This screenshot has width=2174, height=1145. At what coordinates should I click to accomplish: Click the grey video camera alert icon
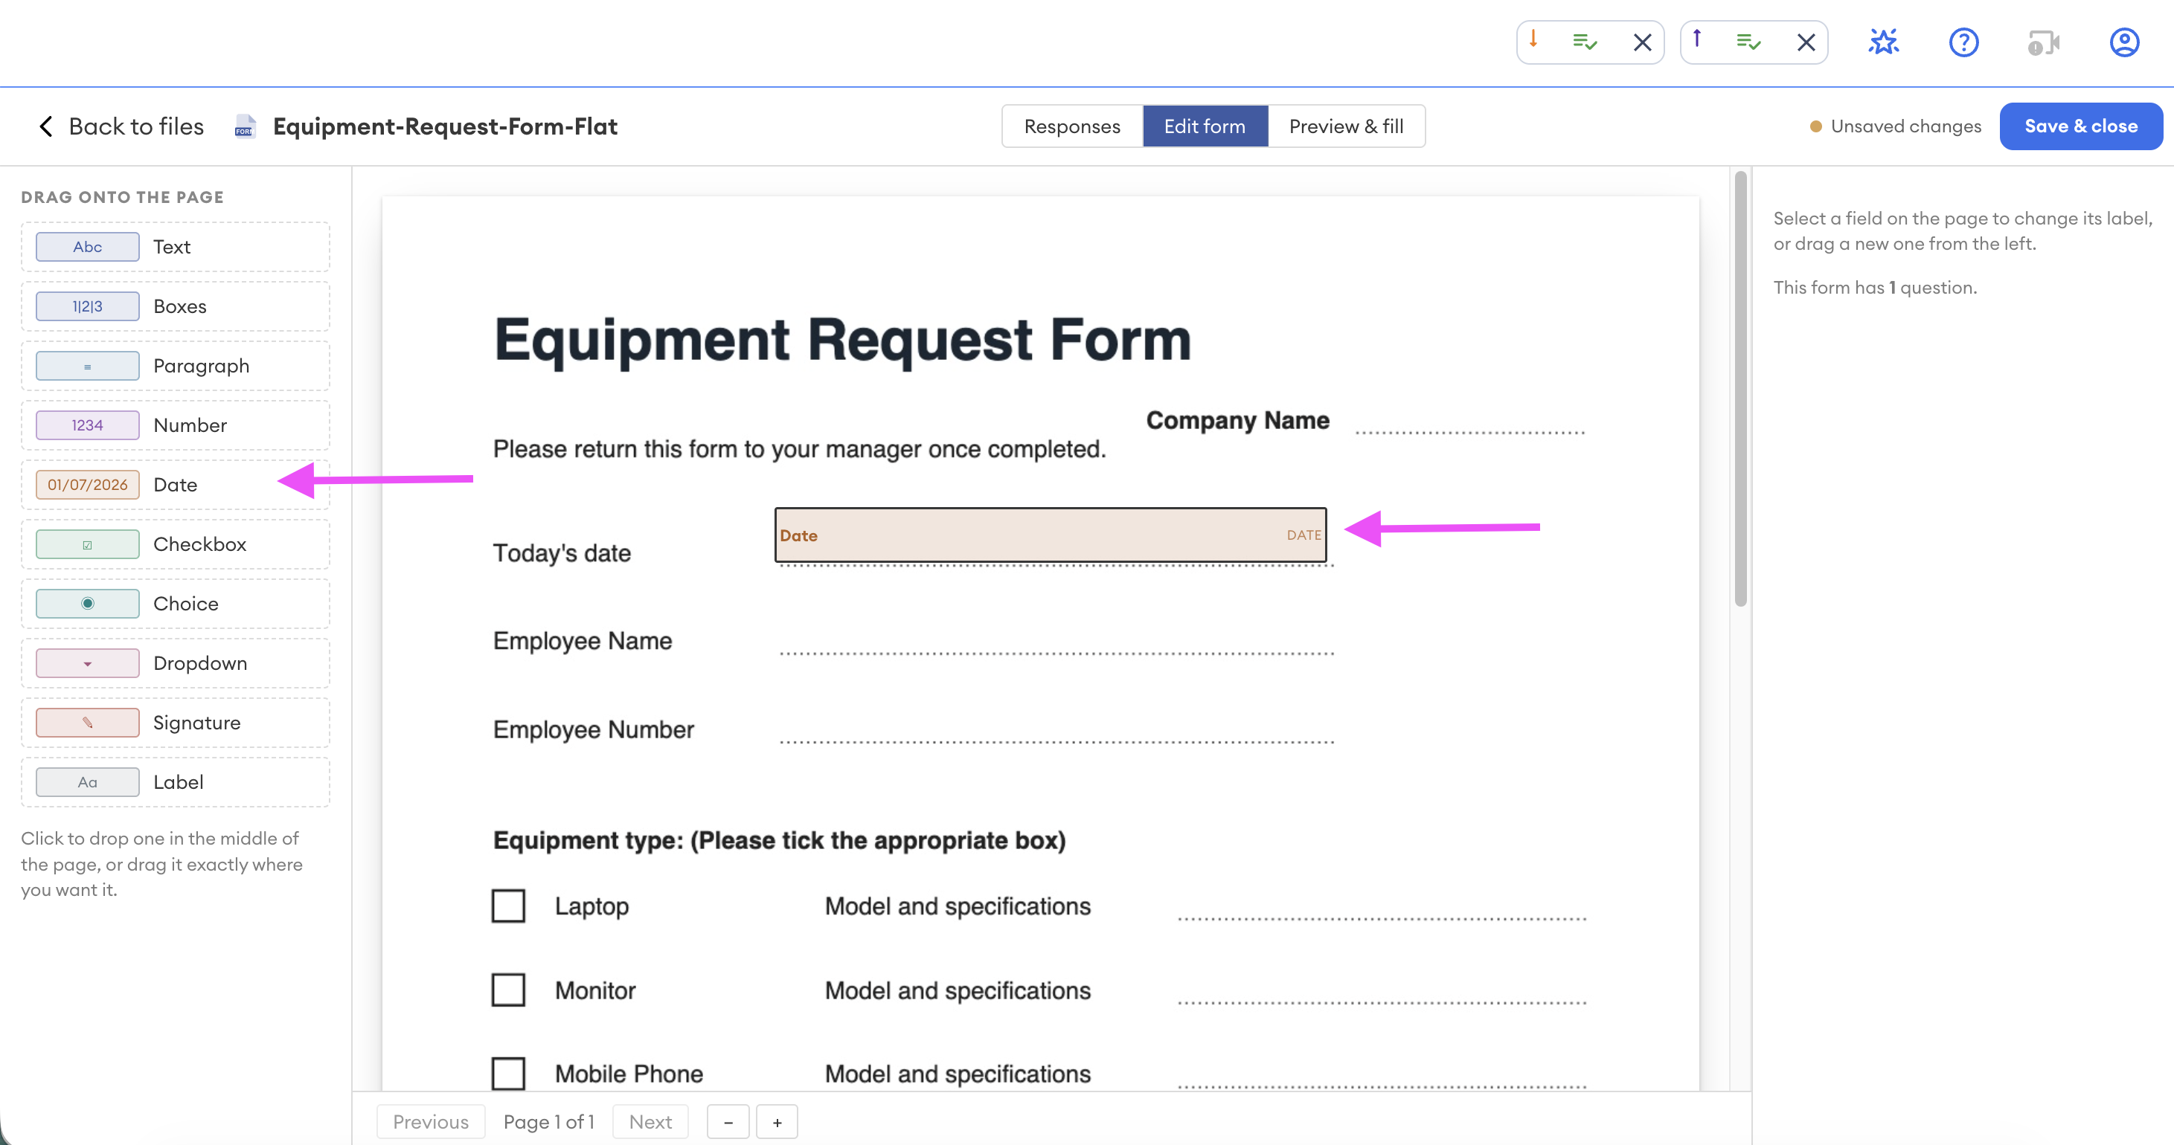pos(2044,42)
